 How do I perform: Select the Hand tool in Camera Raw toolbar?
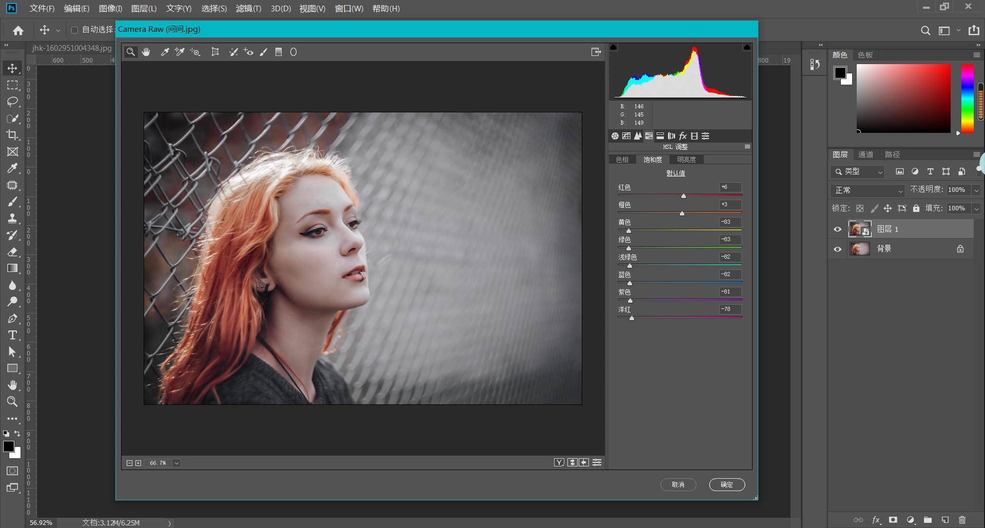(x=146, y=52)
